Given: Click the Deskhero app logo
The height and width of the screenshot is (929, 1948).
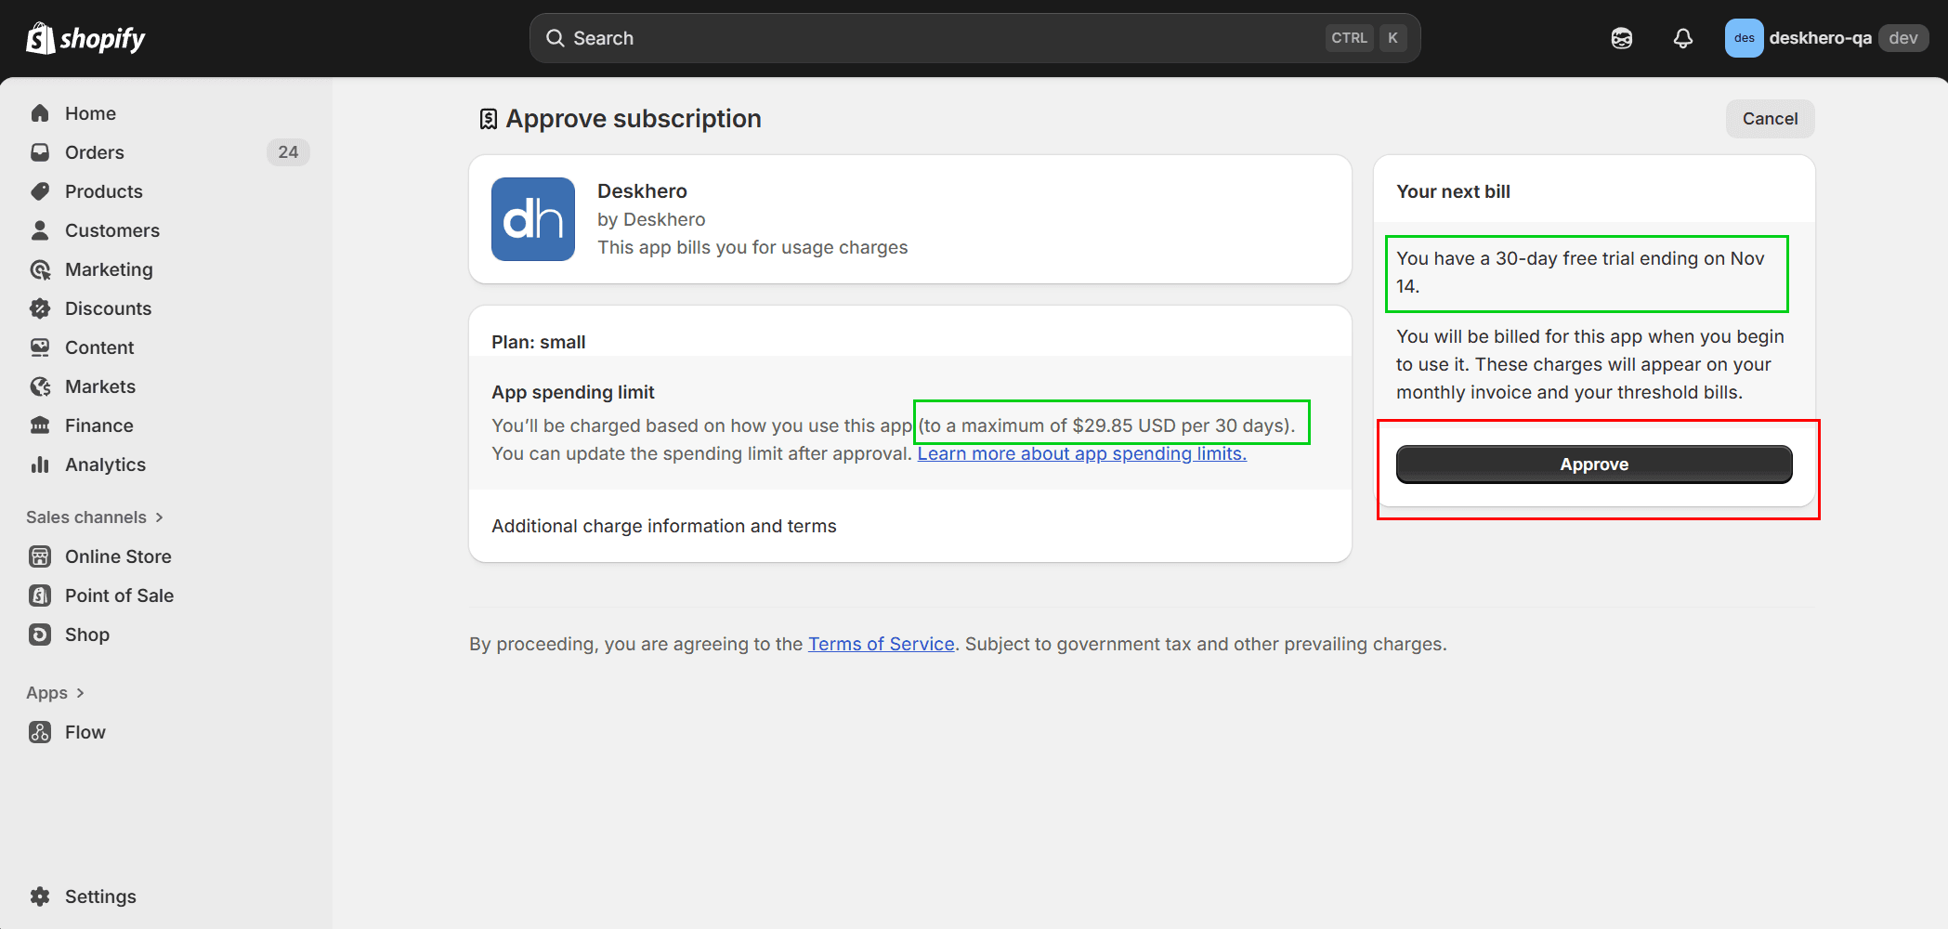Looking at the screenshot, I should (x=532, y=219).
